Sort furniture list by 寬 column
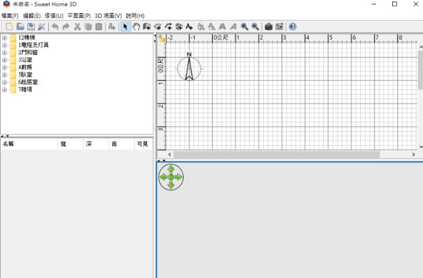423x278 pixels. pyautogui.click(x=71, y=144)
